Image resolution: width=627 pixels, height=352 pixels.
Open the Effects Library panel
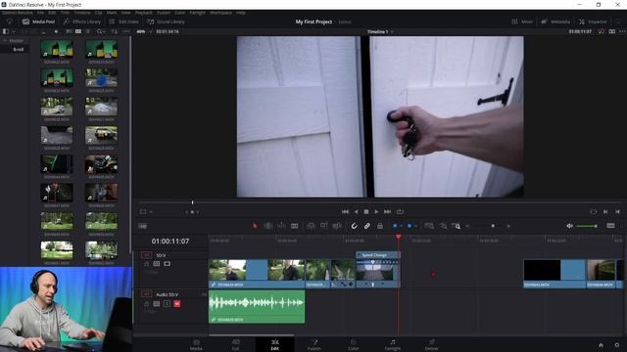[82, 22]
